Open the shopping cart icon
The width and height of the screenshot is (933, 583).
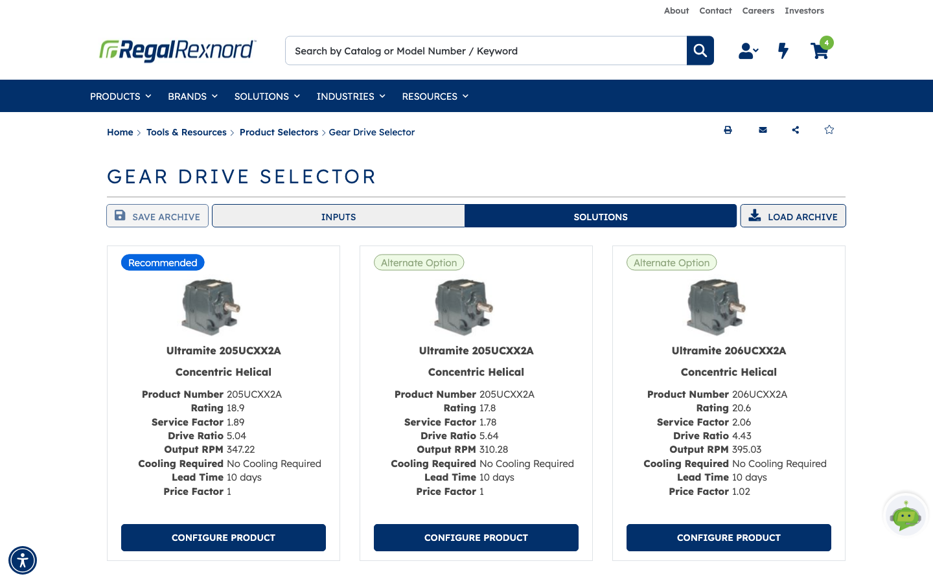[x=820, y=49]
